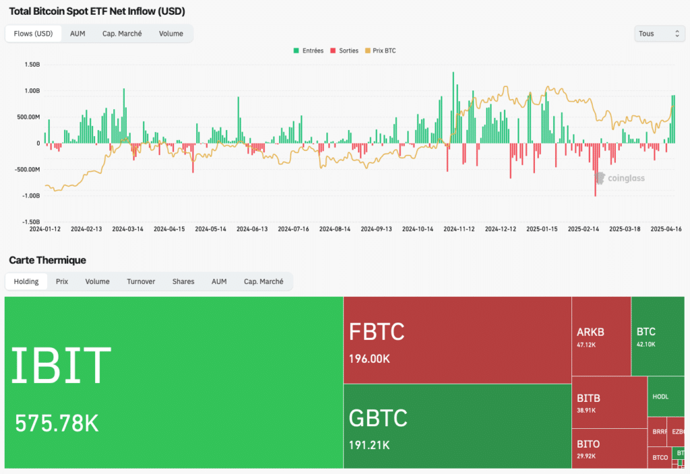Select heatmap AUM tab
690x474 pixels.
coord(219,281)
